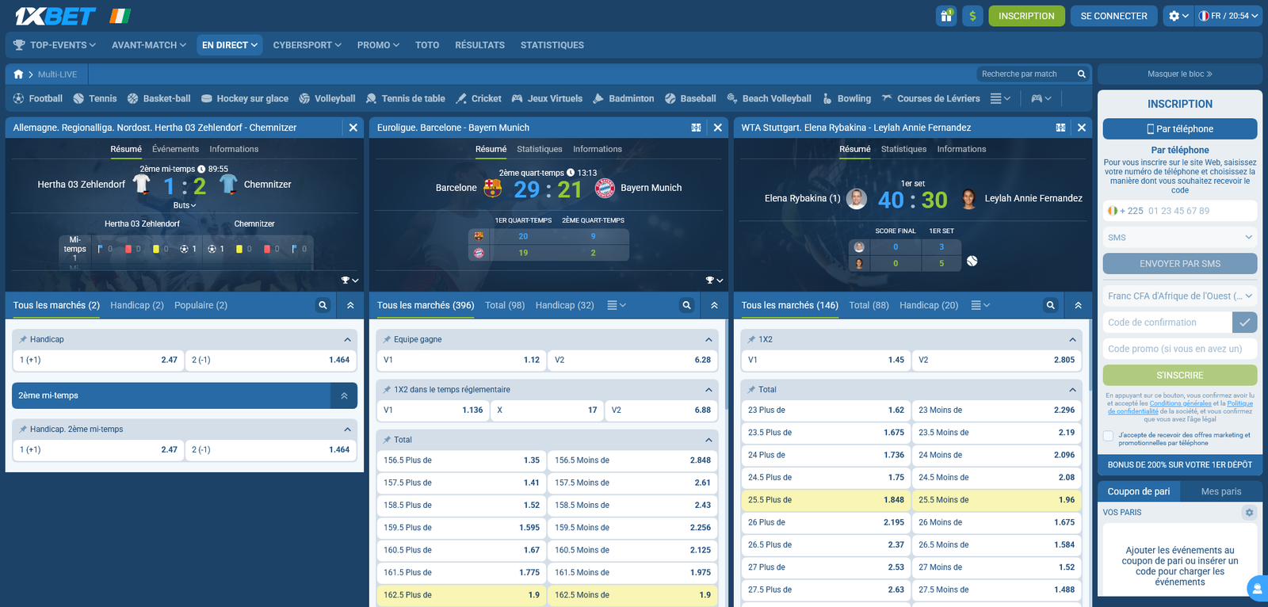1268x607 pixels.
Task: Click the green dollar payment icon
Action: (x=972, y=16)
